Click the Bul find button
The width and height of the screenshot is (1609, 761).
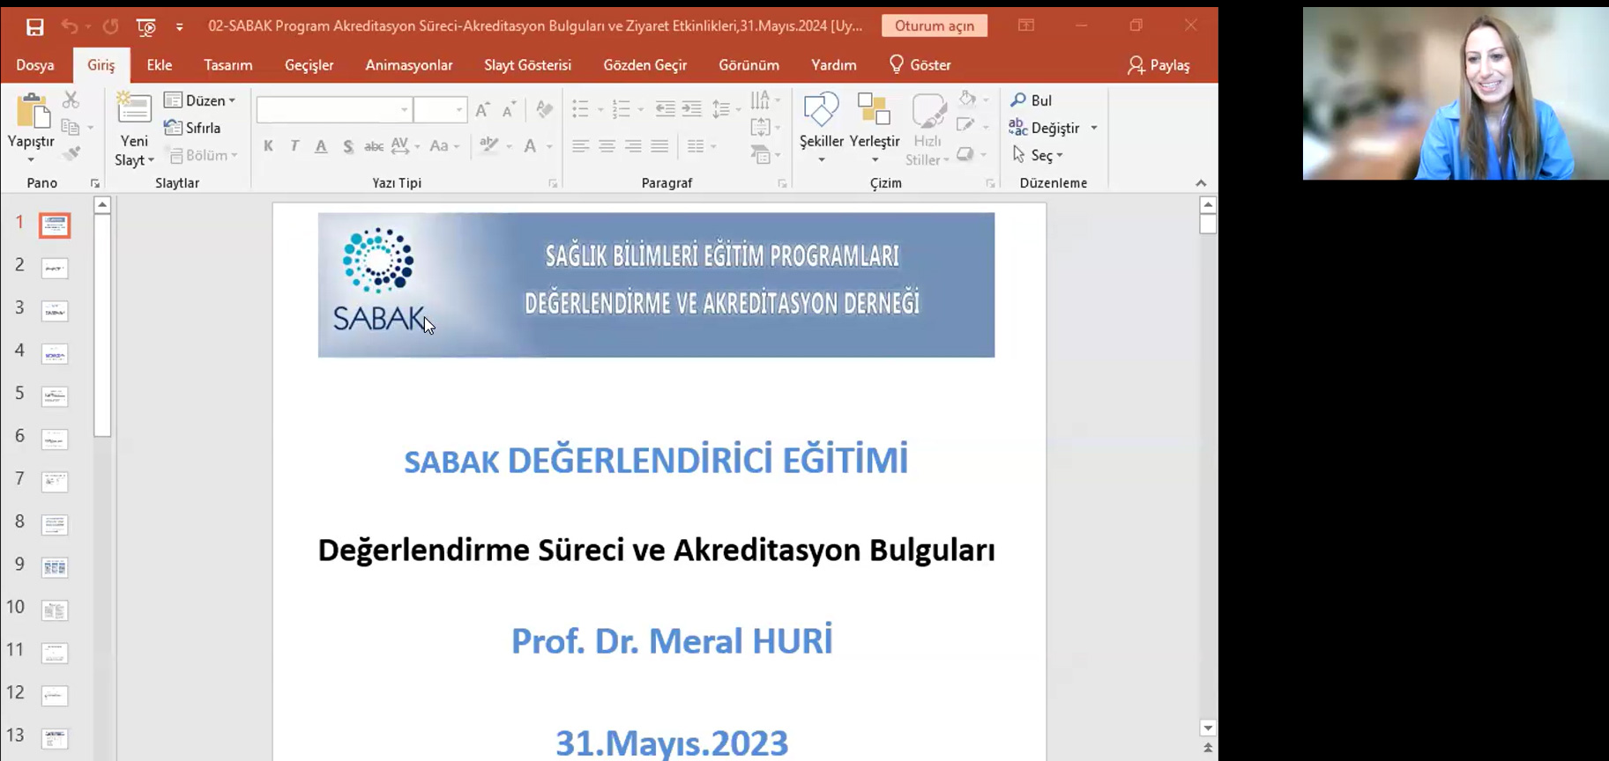pyautogui.click(x=1032, y=100)
